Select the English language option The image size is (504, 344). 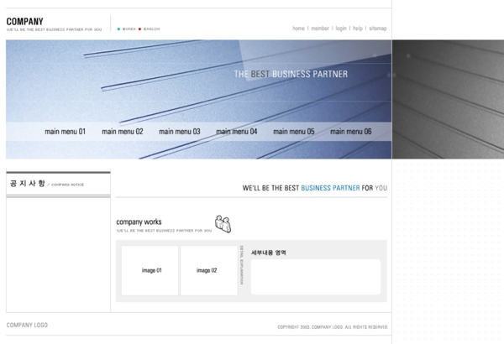tap(152, 29)
